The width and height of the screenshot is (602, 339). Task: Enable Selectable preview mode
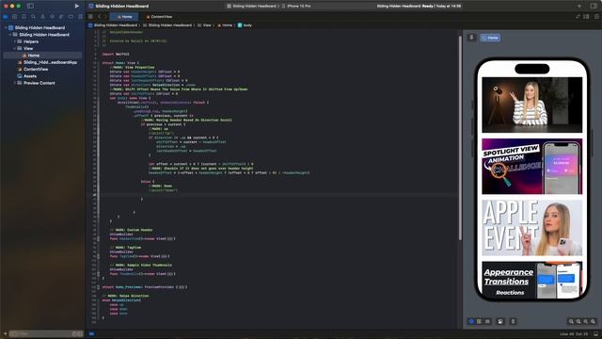[479, 321]
